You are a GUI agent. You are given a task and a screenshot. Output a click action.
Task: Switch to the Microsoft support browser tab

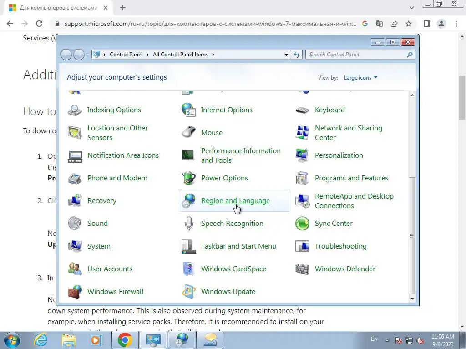tap(59, 8)
